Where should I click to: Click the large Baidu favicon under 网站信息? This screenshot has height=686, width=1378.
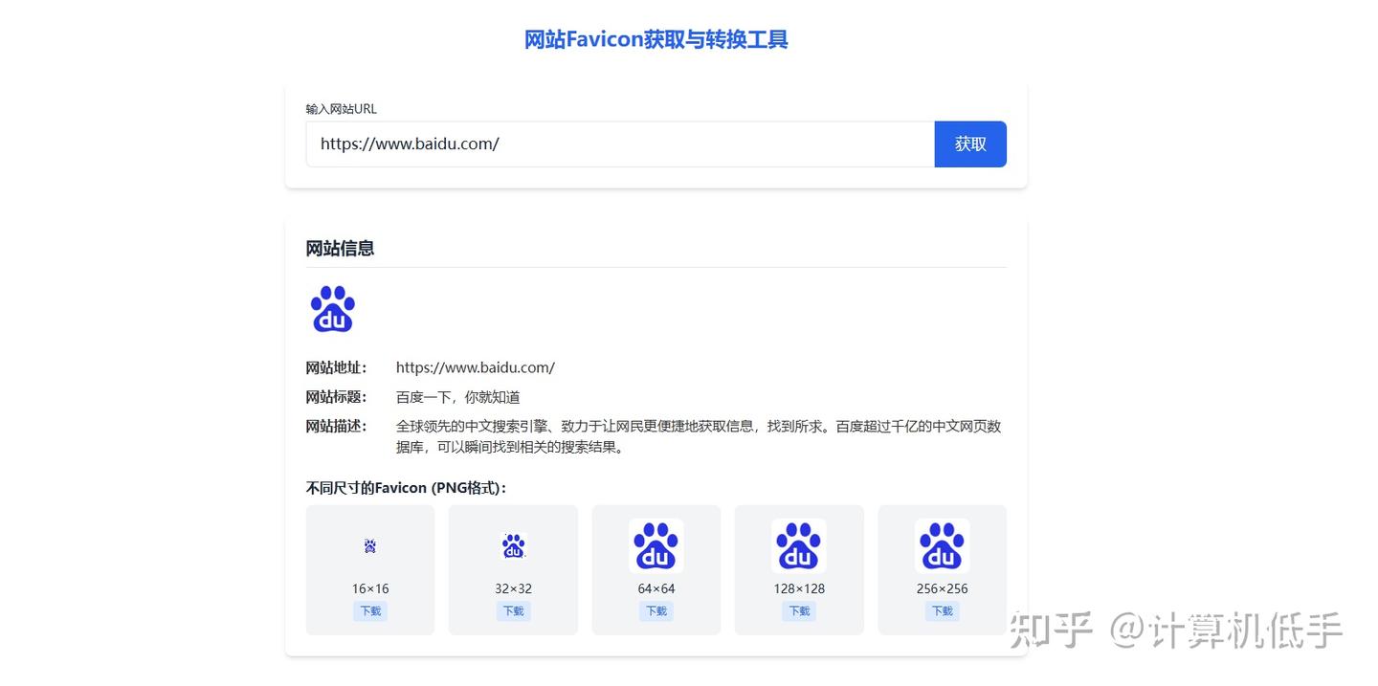point(332,308)
